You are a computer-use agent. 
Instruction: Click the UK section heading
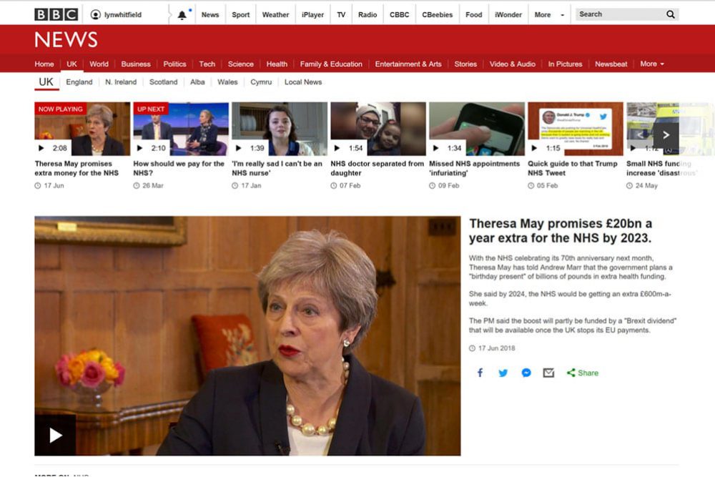pos(46,82)
